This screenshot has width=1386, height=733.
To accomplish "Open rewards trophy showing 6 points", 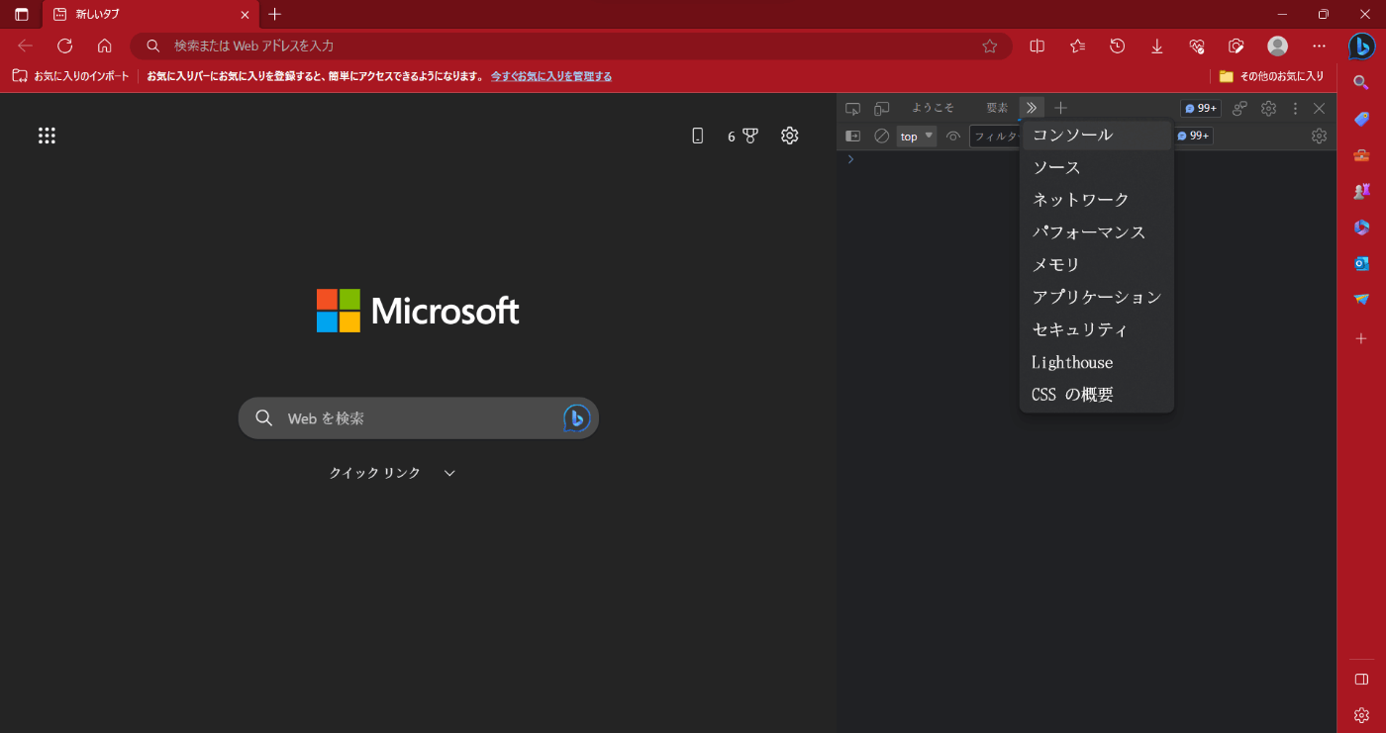I will pos(742,137).
